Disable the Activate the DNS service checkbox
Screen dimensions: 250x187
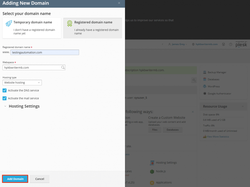pyautogui.click(x=4, y=90)
